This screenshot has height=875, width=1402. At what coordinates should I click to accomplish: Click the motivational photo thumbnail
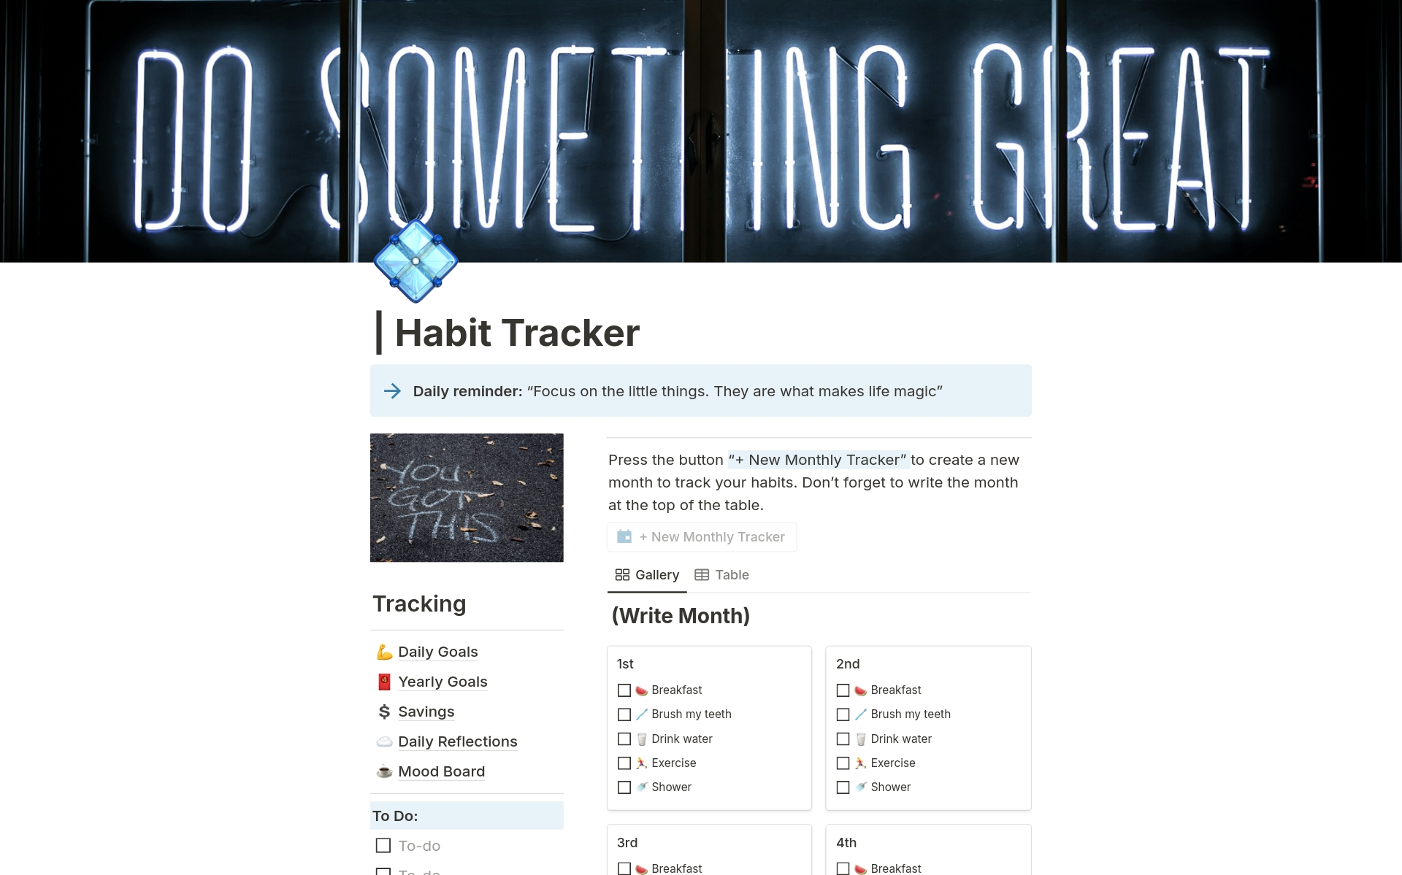[x=467, y=497]
